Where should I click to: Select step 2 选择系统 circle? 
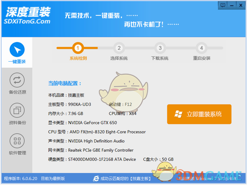point(119,48)
